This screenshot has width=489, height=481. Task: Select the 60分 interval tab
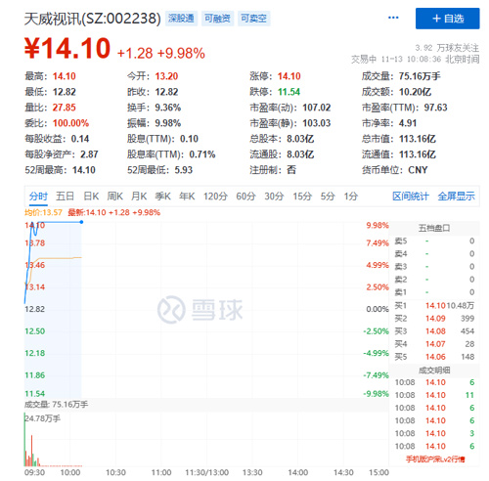coord(245,197)
